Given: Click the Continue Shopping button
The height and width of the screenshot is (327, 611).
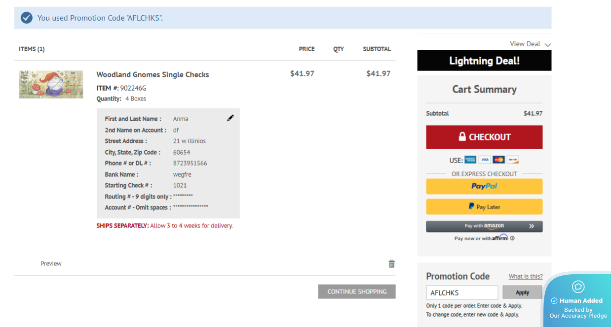Looking at the screenshot, I should pyautogui.click(x=357, y=292).
